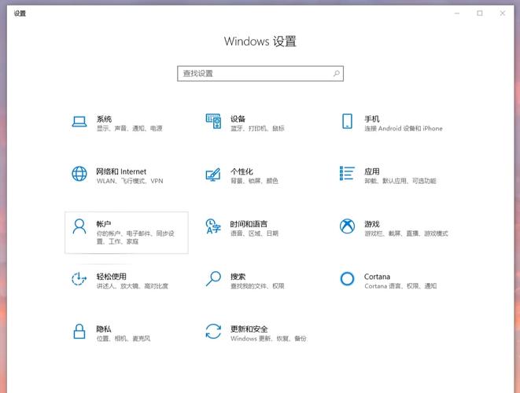The width and height of the screenshot is (520, 393).
Task: Click the text 连接 Android 设备和 iPhone
Action: point(404,129)
